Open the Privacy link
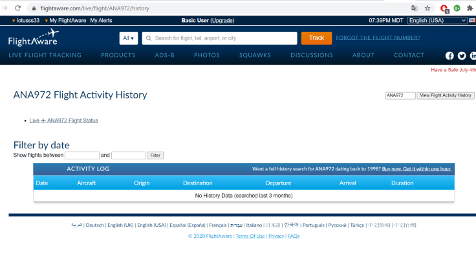476x263 pixels. pyautogui.click(x=276, y=236)
